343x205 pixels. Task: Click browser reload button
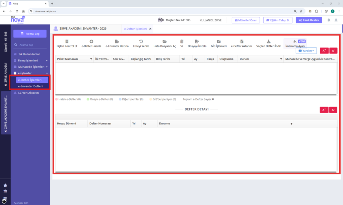(x=17, y=11)
